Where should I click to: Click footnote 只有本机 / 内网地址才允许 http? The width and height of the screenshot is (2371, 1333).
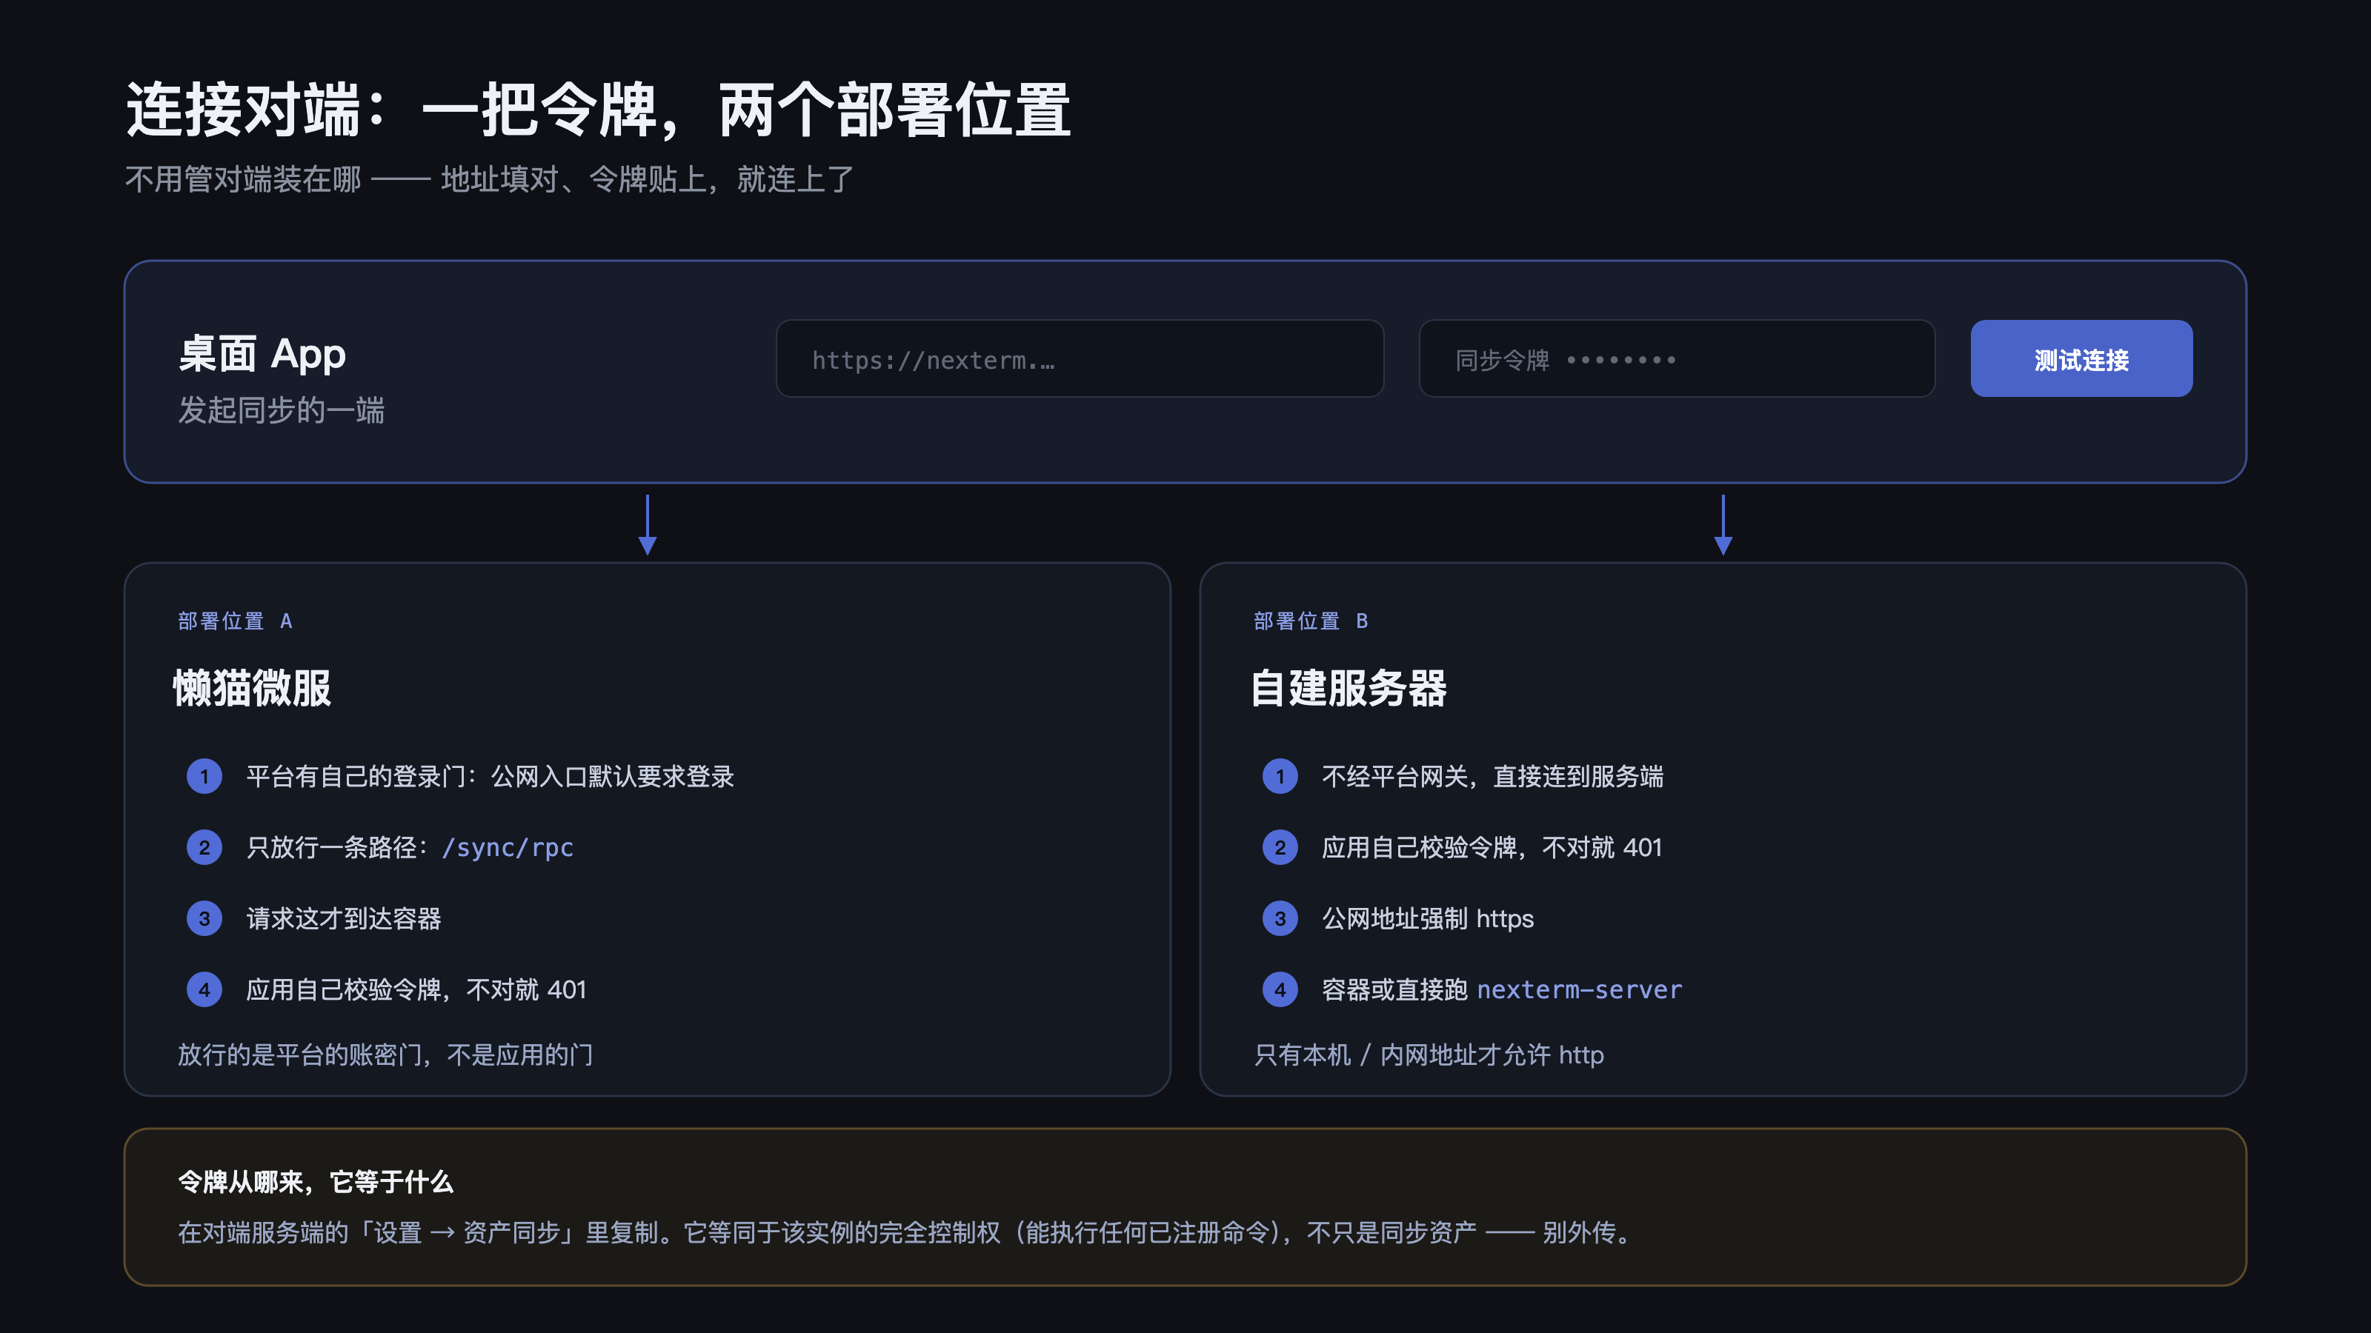(x=1429, y=1055)
